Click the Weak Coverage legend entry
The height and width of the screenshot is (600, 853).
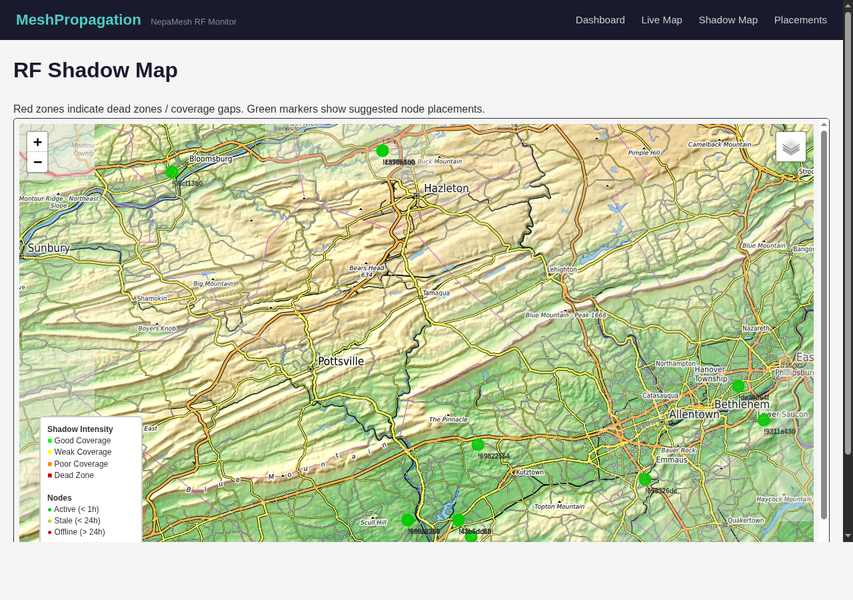click(x=79, y=452)
